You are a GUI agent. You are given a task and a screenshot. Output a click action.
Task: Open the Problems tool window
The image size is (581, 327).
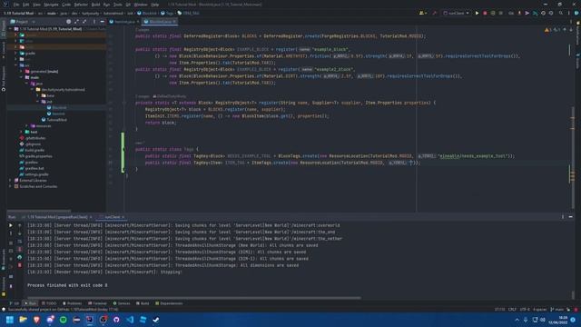coord(72,303)
